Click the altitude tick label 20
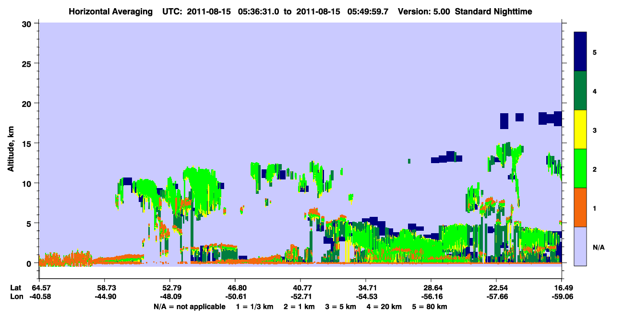 click(x=28, y=103)
